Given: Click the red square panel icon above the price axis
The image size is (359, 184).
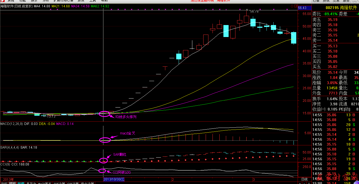Looking at the screenshot, I should click(295, 6).
